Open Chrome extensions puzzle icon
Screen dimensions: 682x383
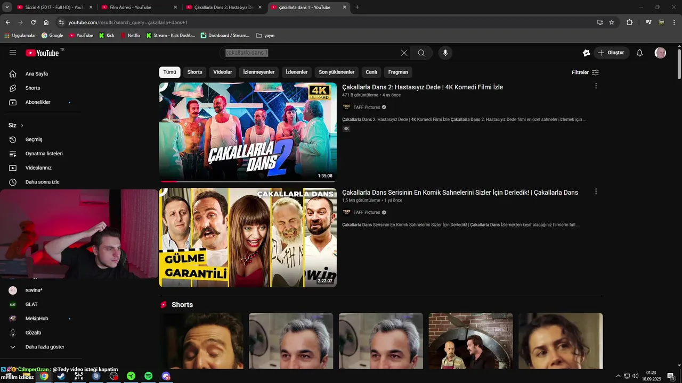[x=630, y=22]
